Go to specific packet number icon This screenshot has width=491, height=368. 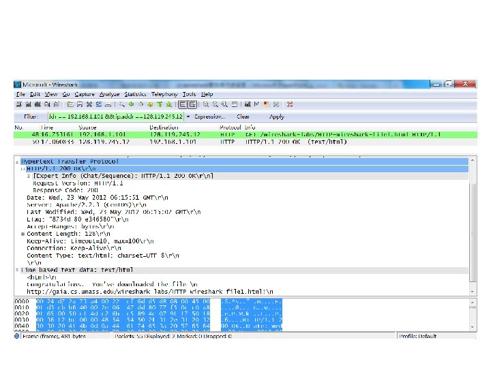[150, 104]
